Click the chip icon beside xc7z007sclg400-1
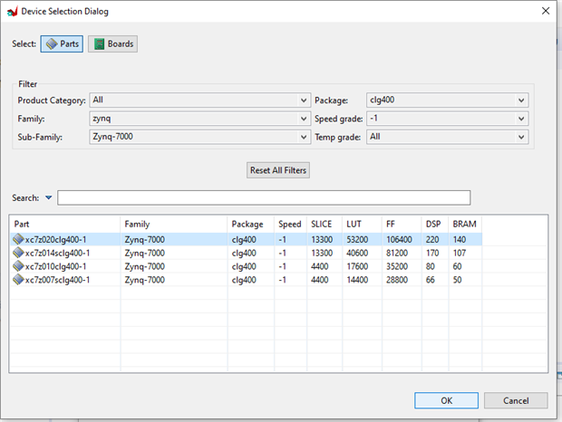Screen dimensions: 562x422 [18, 281]
